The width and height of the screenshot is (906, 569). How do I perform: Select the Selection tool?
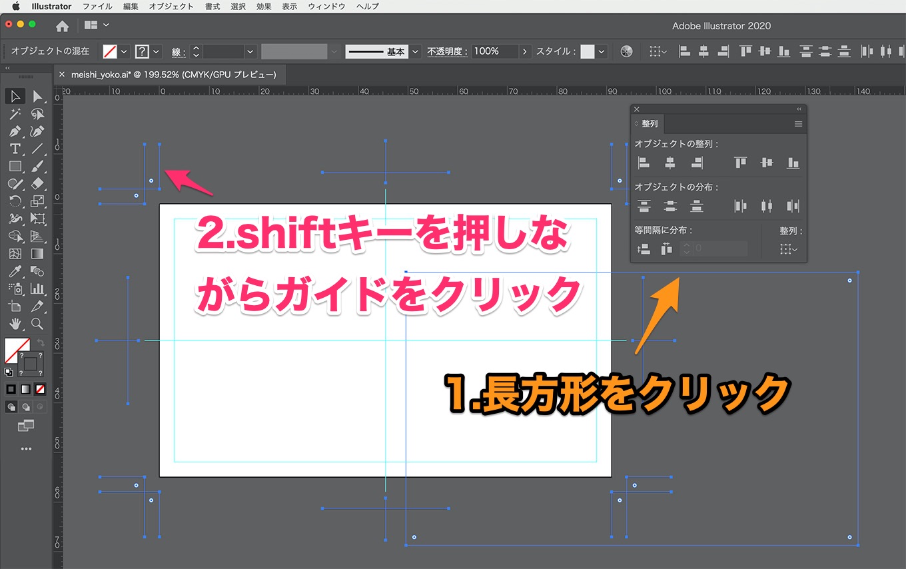pyautogui.click(x=15, y=97)
